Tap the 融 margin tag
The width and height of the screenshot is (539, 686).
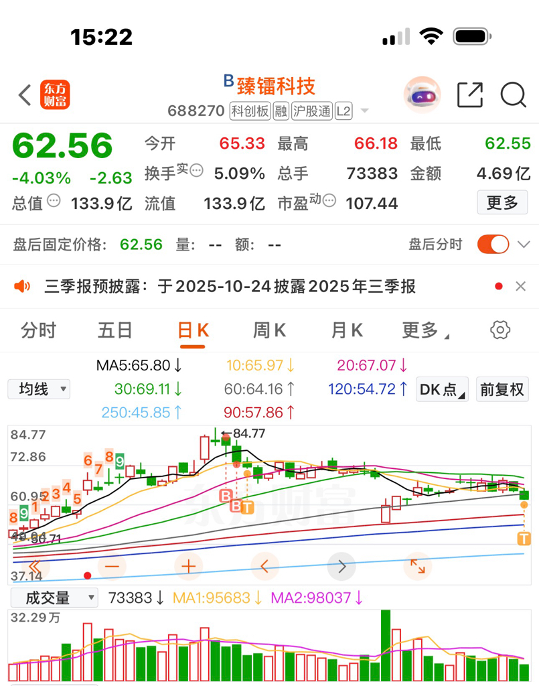click(281, 111)
